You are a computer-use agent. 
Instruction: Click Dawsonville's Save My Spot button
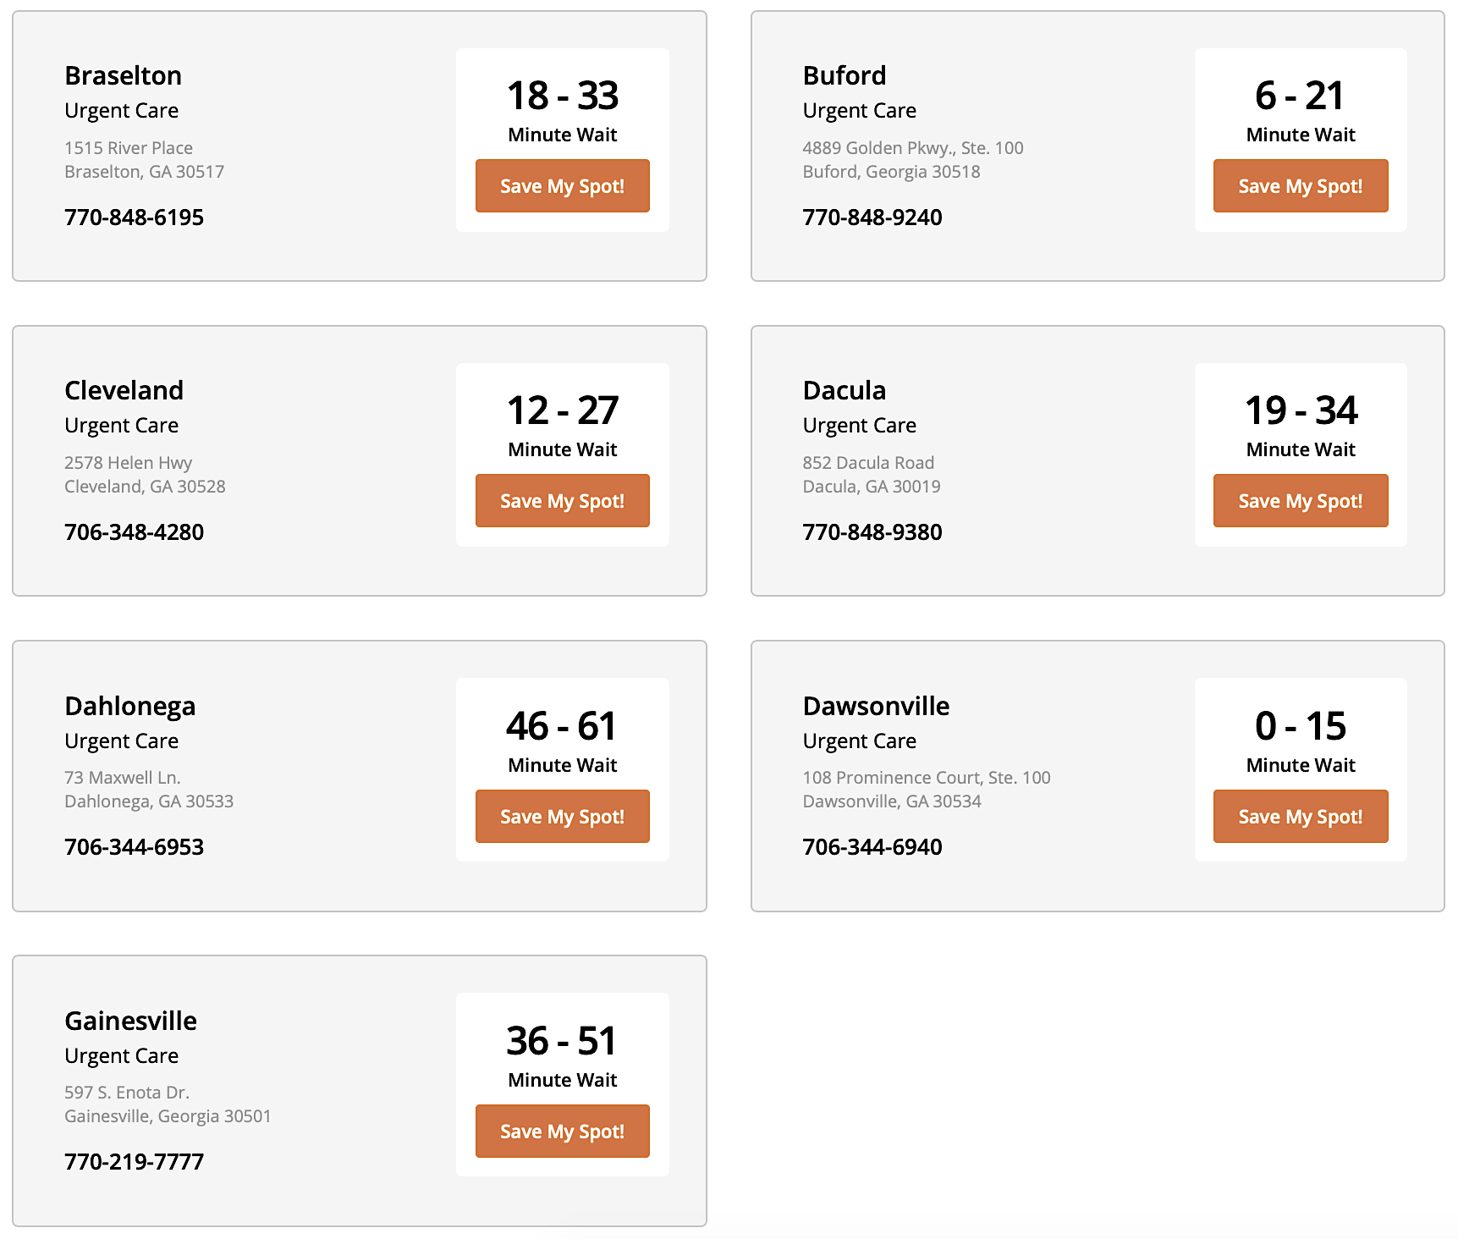pos(1300,817)
